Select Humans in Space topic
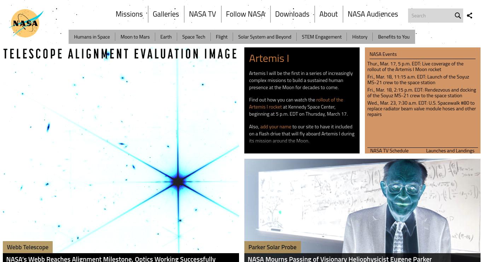Screen dimensions: 483x262 92,37
